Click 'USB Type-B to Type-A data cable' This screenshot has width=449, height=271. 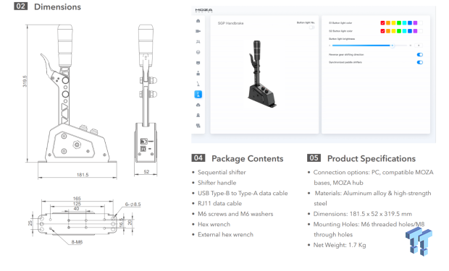(x=243, y=193)
